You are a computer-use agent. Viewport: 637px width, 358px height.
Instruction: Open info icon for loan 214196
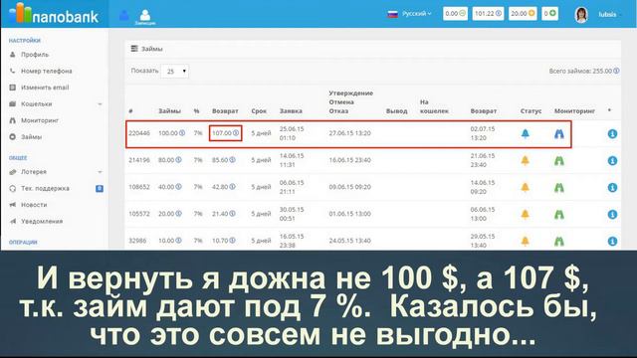tap(613, 161)
